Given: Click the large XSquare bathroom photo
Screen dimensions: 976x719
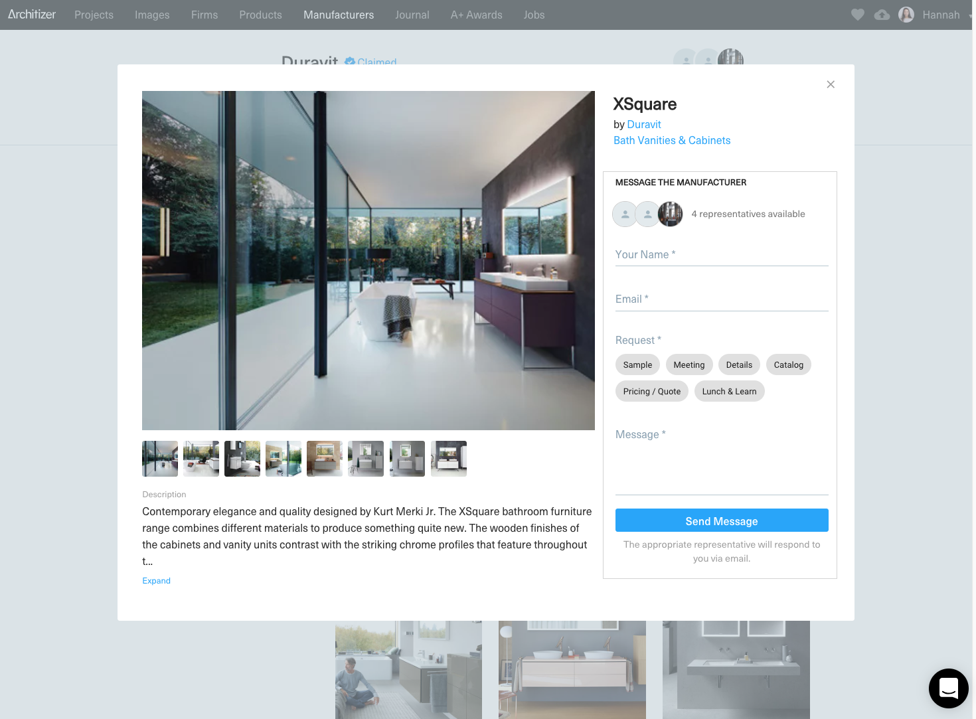Looking at the screenshot, I should click(368, 260).
